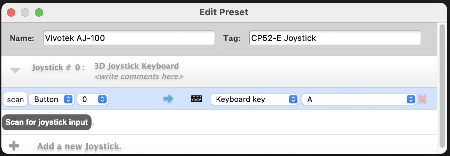Click the Add a new Joystick link
This screenshot has width=450, height=156.
point(79,146)
